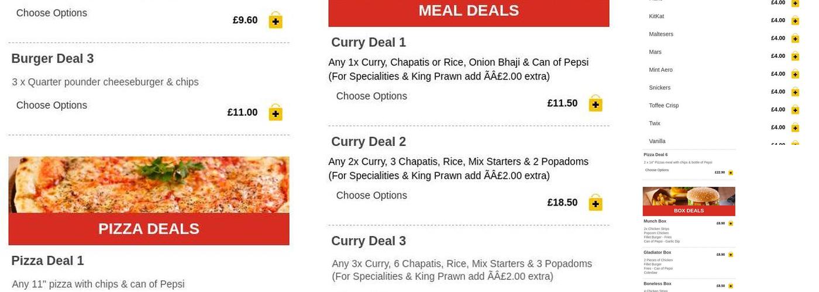This screenshot has width=819, height=292.
Task: Open Choose Options for Curry Deal 2
Action: (x=371, y=195)
